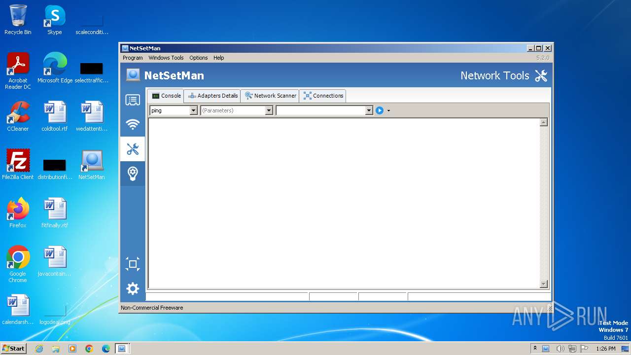Open the WiFi management sidebar icon
This screenshot has height=355, width=631.
coord(133,124)
